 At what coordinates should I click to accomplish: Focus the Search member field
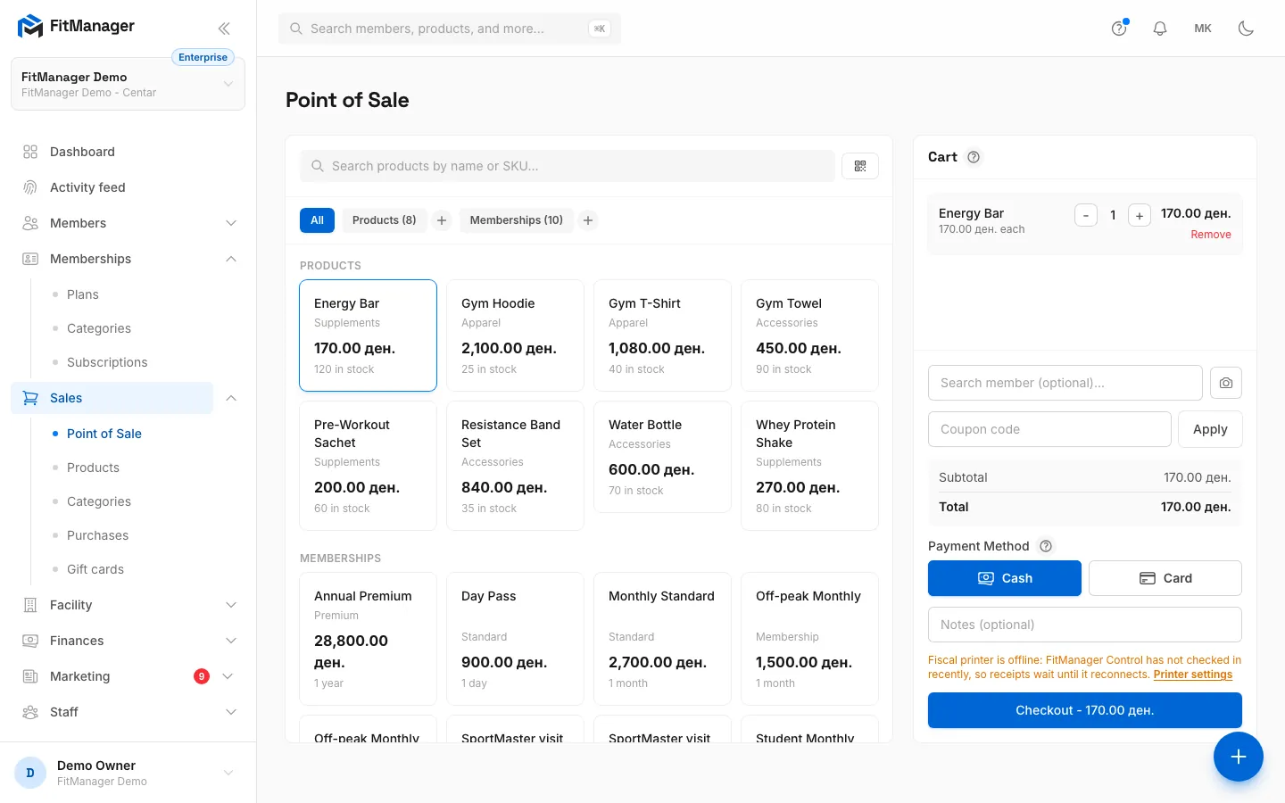[x=1065, y=383]
